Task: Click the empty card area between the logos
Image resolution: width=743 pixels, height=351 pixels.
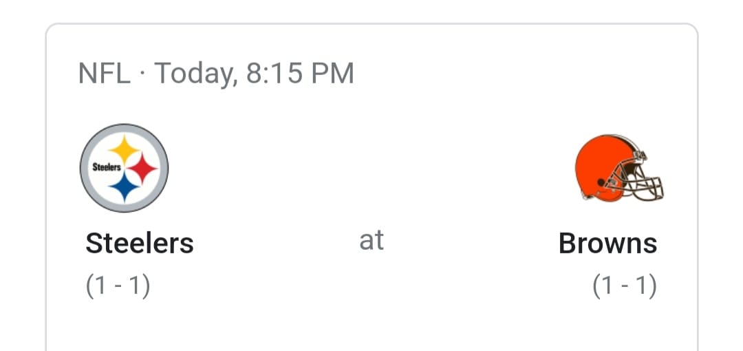Action: pyautogui.click(x=371, y=169)
